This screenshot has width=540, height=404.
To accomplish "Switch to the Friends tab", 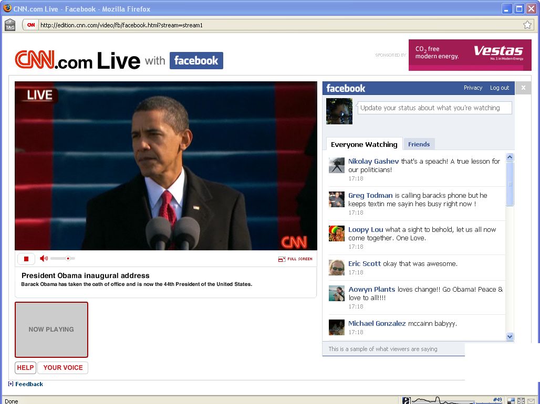I will [419, 144].
